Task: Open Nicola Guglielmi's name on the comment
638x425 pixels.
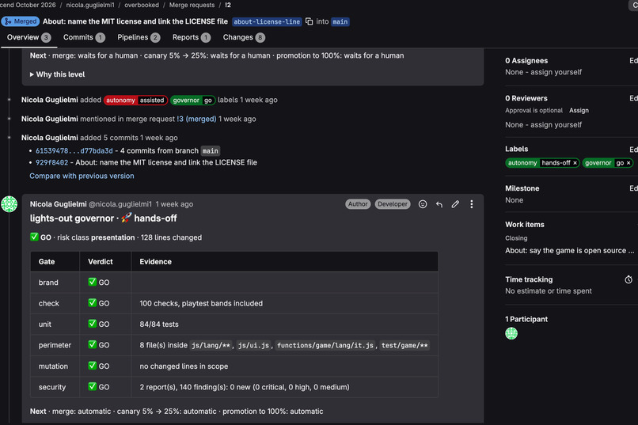Action: click(59, 204)
